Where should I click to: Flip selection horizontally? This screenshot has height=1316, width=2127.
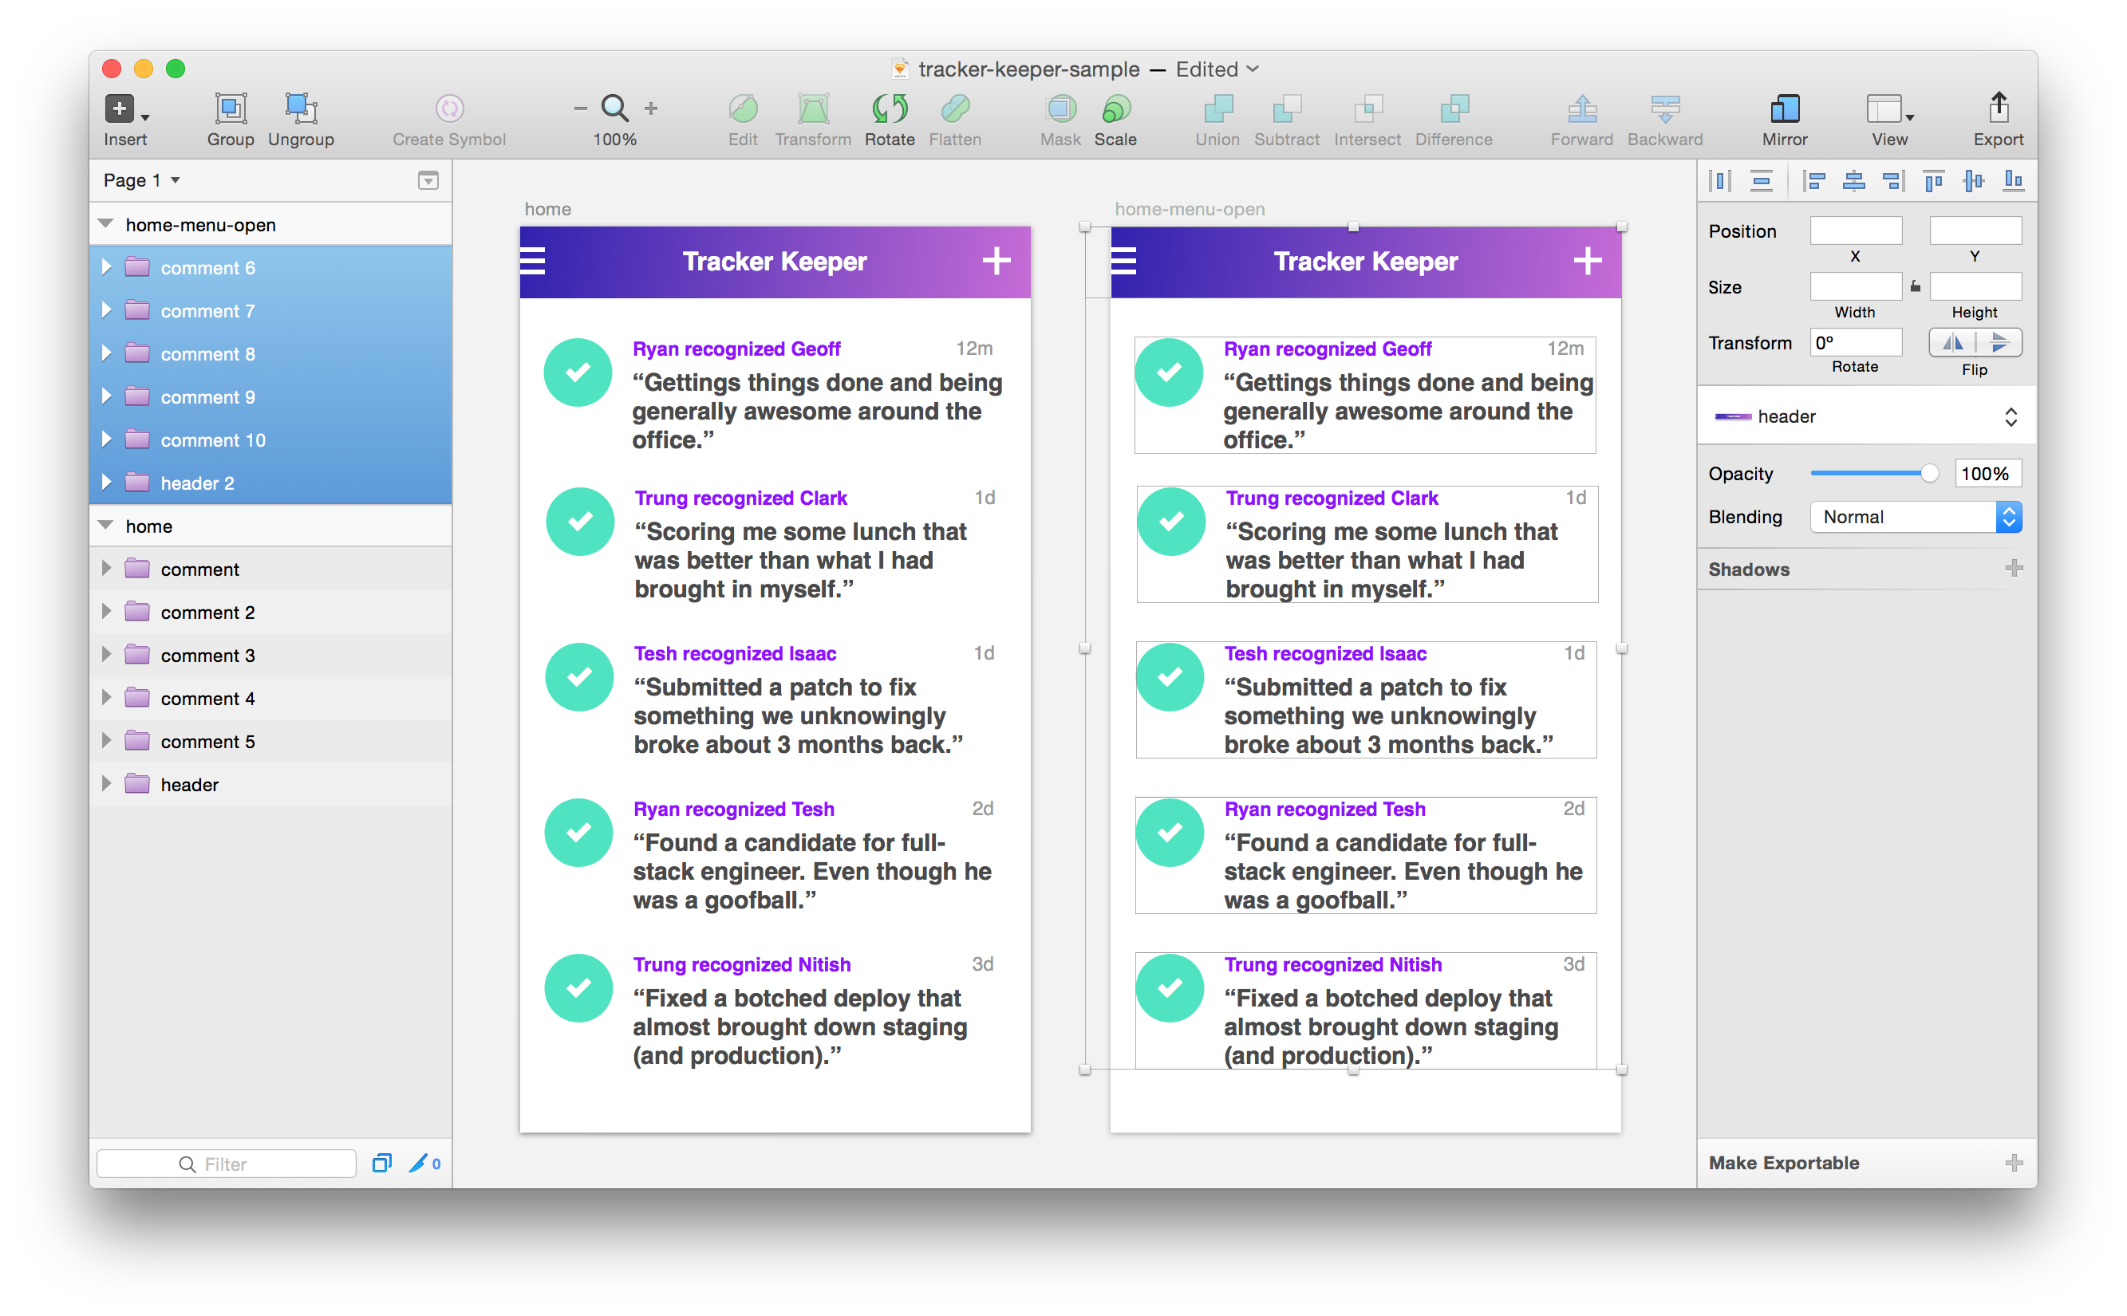(1952, 343)
